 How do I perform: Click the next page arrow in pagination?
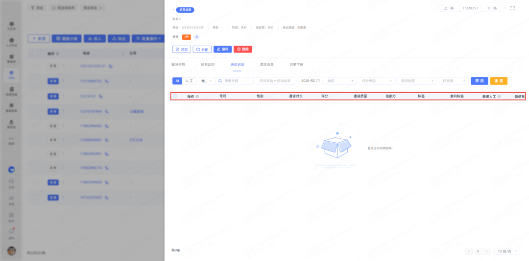coord(487,251)
